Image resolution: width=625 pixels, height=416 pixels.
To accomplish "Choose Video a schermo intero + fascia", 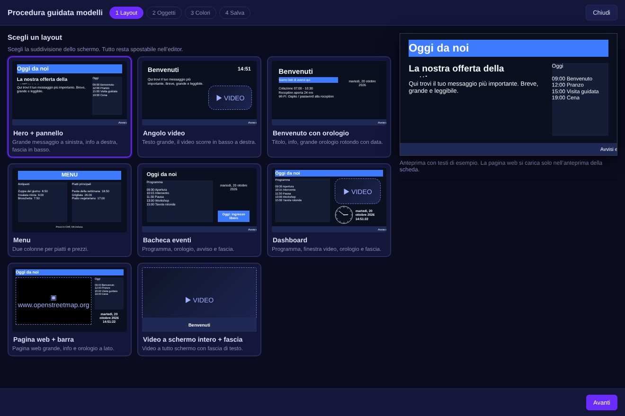I will pos(199,310).
